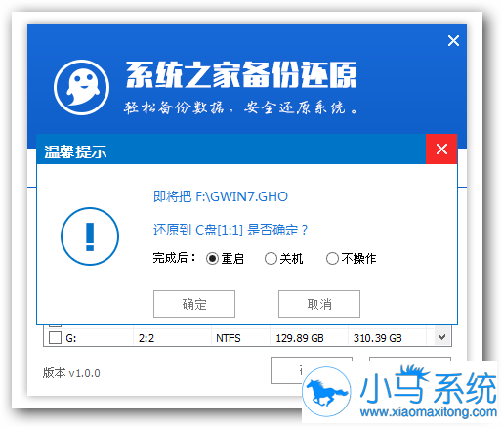Close the 温馨提示 dialog with red X
Image resolution: width=502 pixels, height=428 pixels.
[441, 150]
